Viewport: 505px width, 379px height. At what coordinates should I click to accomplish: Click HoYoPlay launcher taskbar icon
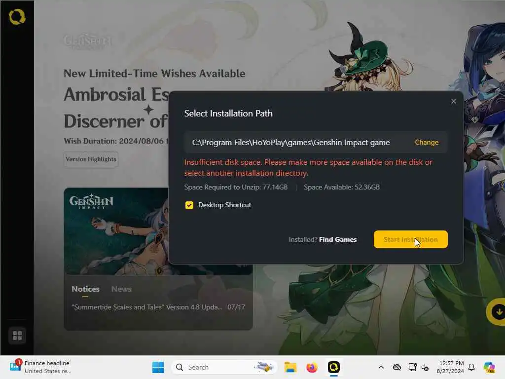click(x=334, y=367)
